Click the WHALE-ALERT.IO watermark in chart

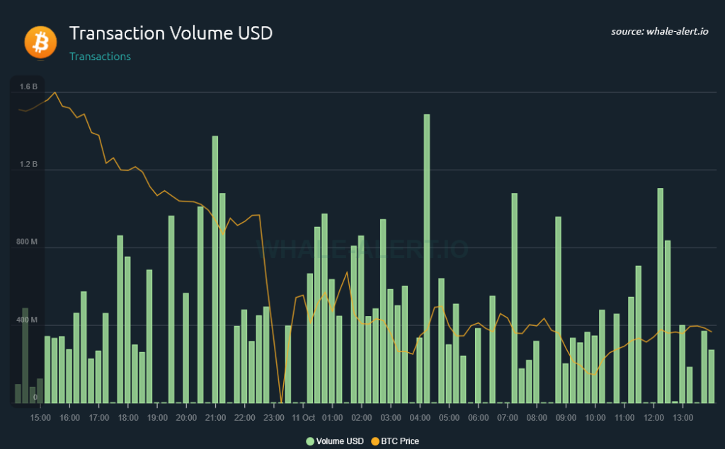click(x=366, y=248)
